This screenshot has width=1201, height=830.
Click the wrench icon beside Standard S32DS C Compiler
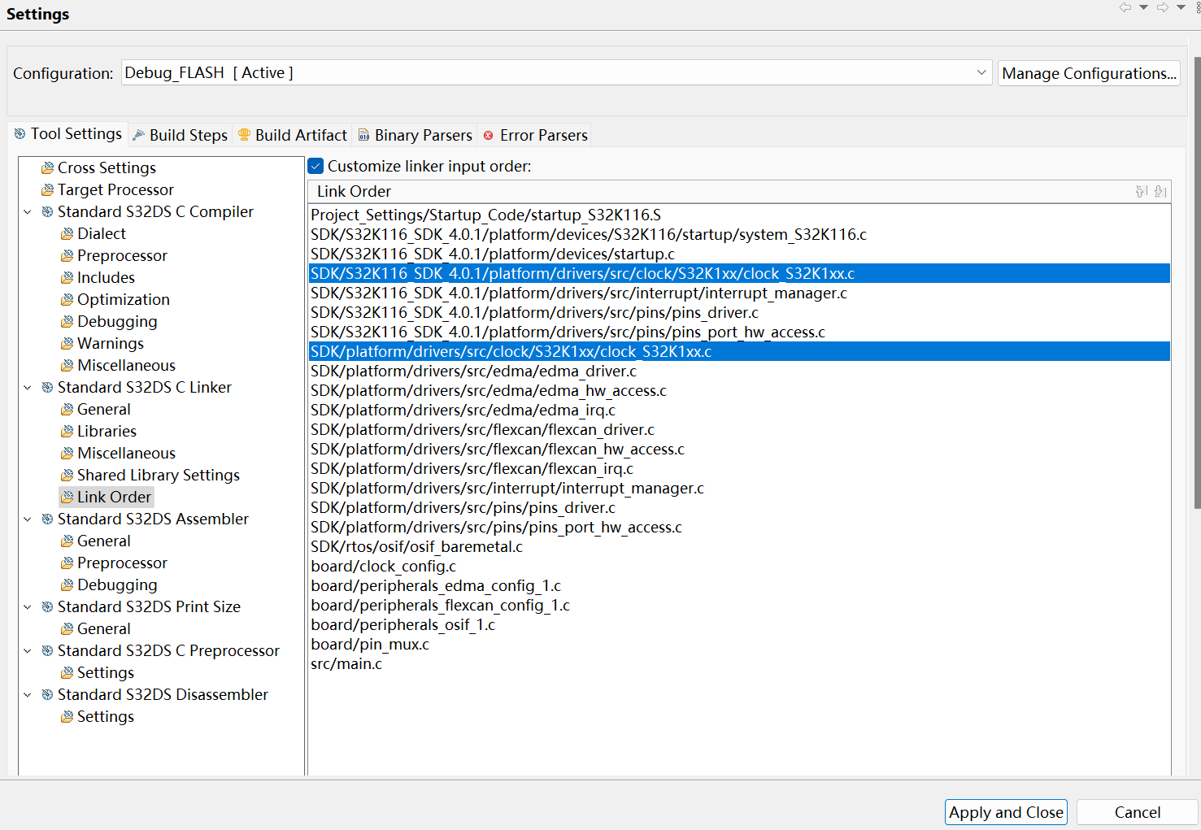(46, 211)
